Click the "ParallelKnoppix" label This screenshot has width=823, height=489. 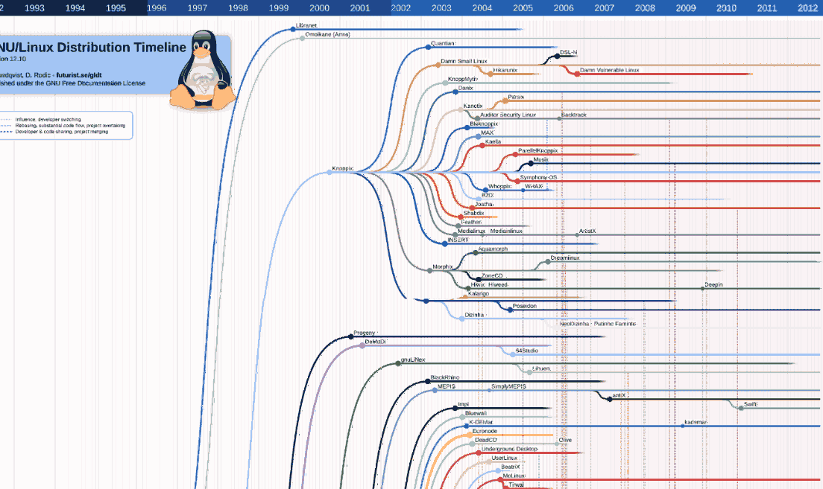[538, 150]
